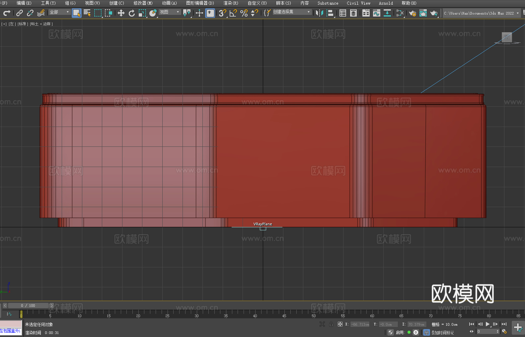
Task: Click Set Keys large plus button
Action: click(518, 328)
